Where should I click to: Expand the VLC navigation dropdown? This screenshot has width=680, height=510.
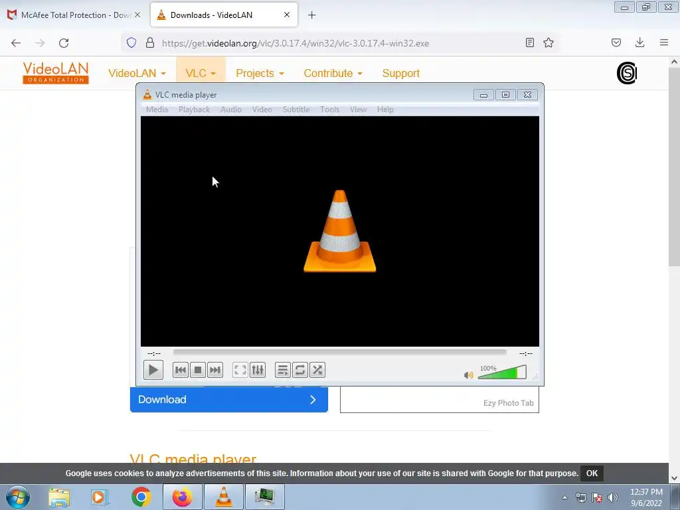click(x=201, y=73)
